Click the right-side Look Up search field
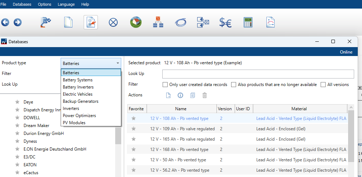 258,74
